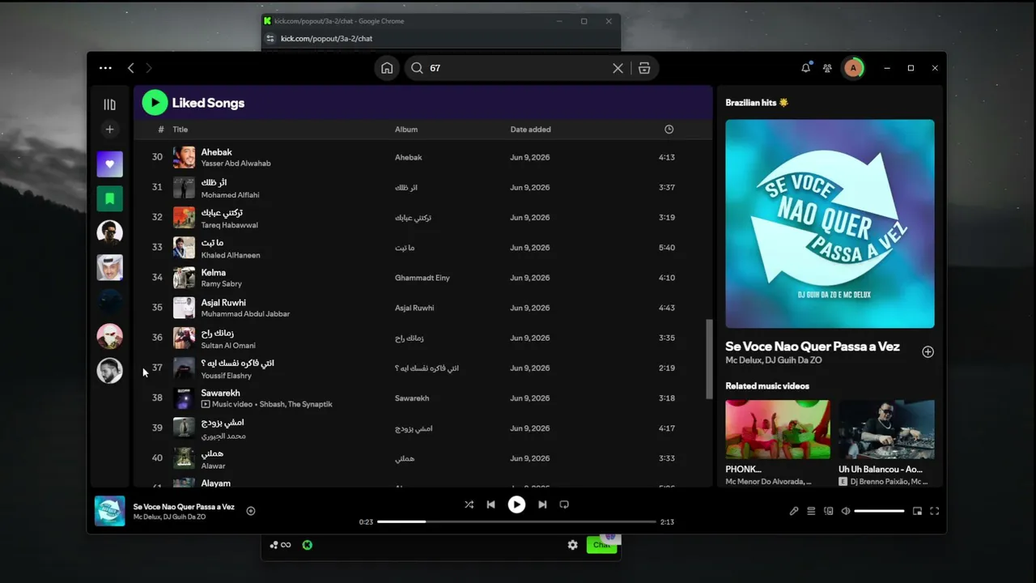Open the song title link under the large cover

[813, 347]
